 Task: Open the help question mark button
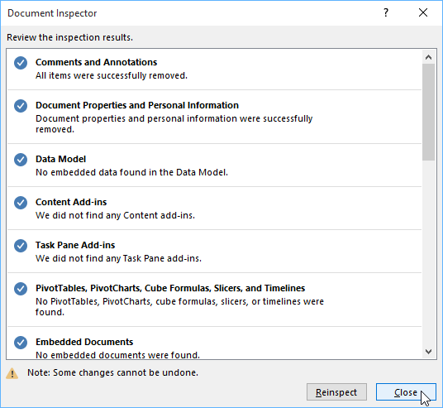click(386, 12)
